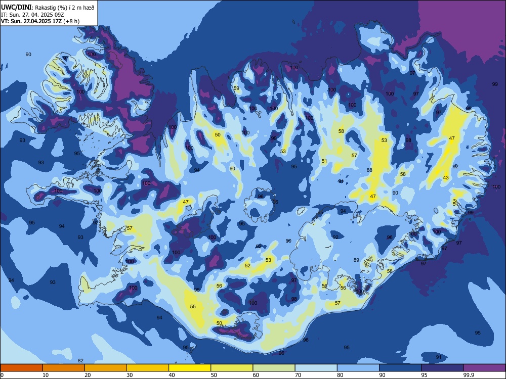Image resolution: width=506 pixels, height=379 pixels.
Task: Select the 80–90 medium blue legend swatch
Action: click(x=358, y=368)
